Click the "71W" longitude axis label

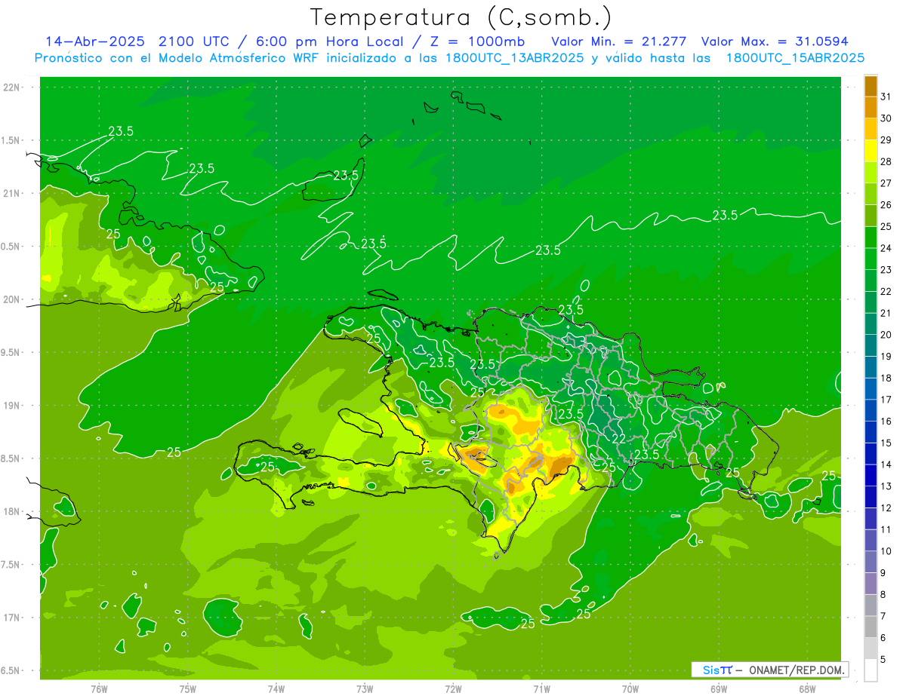click(x=541, y=689)
